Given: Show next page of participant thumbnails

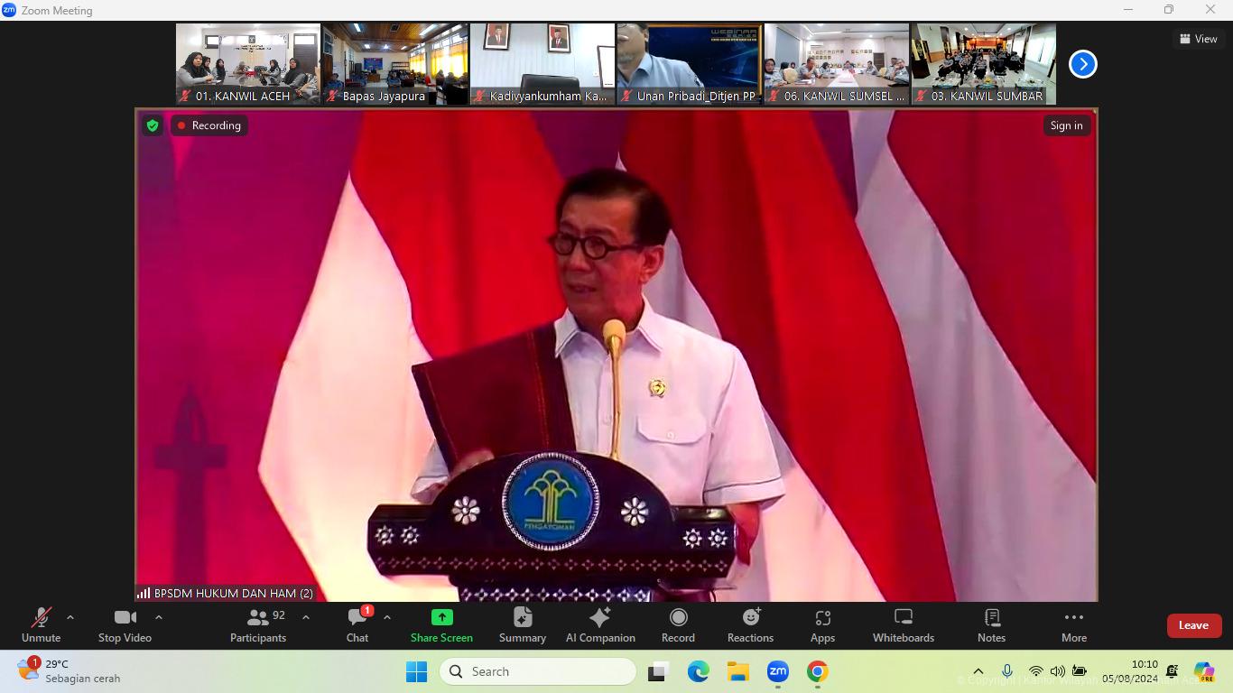Looking at the screenshot, I should [1082, 64].
